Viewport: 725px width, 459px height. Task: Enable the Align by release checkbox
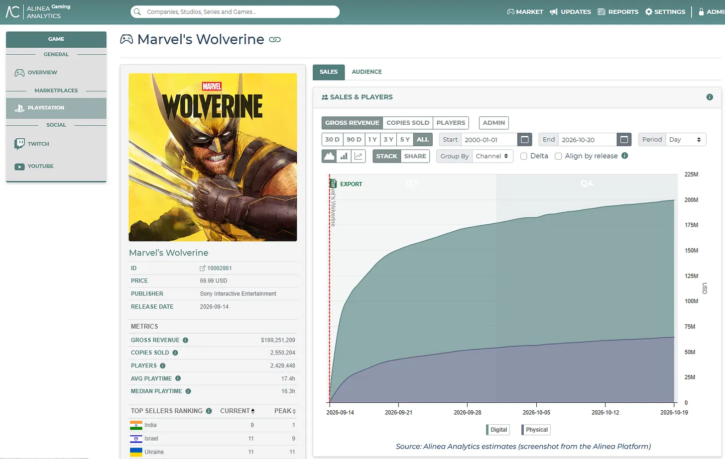[x=558, y=156]
